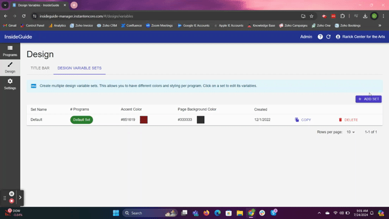Pause the screen recording
This screenshot has width=389, height=219.
[12, 193]
